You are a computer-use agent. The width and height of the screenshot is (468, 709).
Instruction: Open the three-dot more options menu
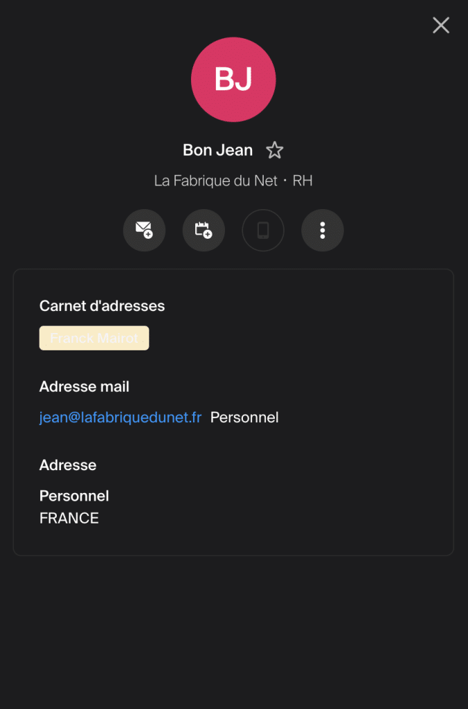(323, 230)
